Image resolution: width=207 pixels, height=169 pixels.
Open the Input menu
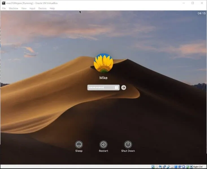pyautogui.click(x=32, y=8)
